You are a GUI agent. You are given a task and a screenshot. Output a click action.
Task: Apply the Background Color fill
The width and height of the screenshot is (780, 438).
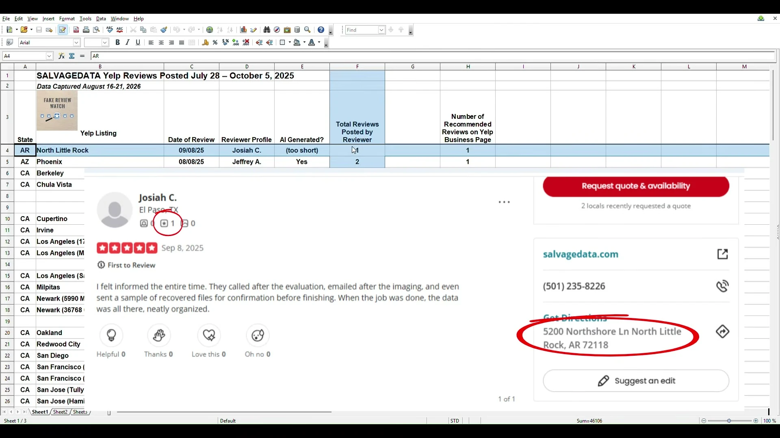pyautogui.click(x=297, y=43)
